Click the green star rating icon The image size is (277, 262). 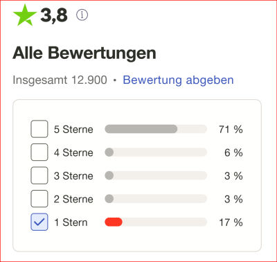(x=25, y=15)
